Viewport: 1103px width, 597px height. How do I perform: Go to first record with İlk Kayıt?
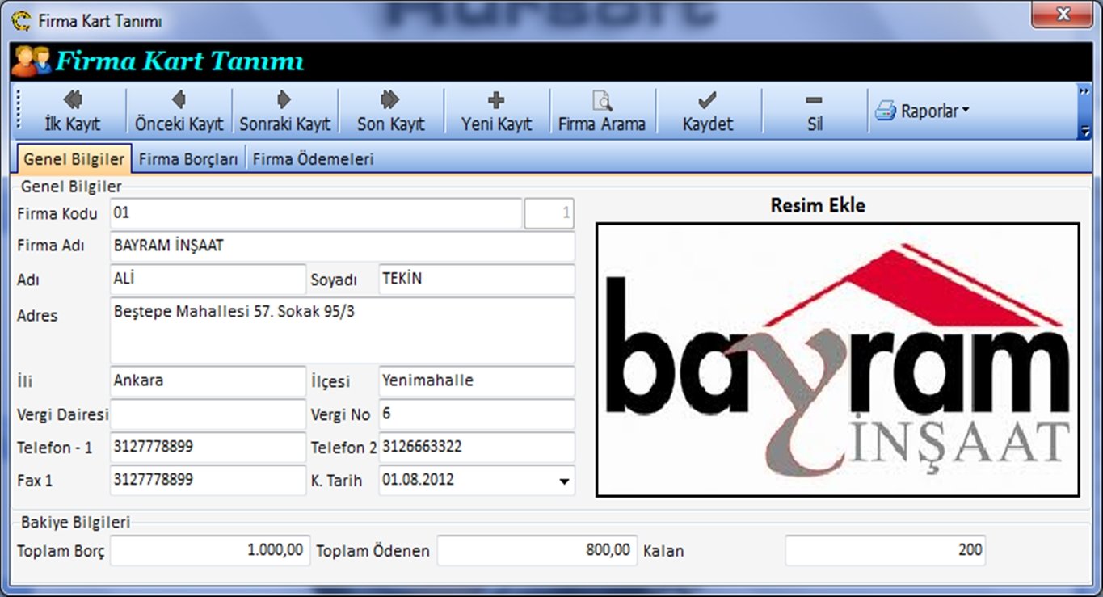(x=72, y=111)
